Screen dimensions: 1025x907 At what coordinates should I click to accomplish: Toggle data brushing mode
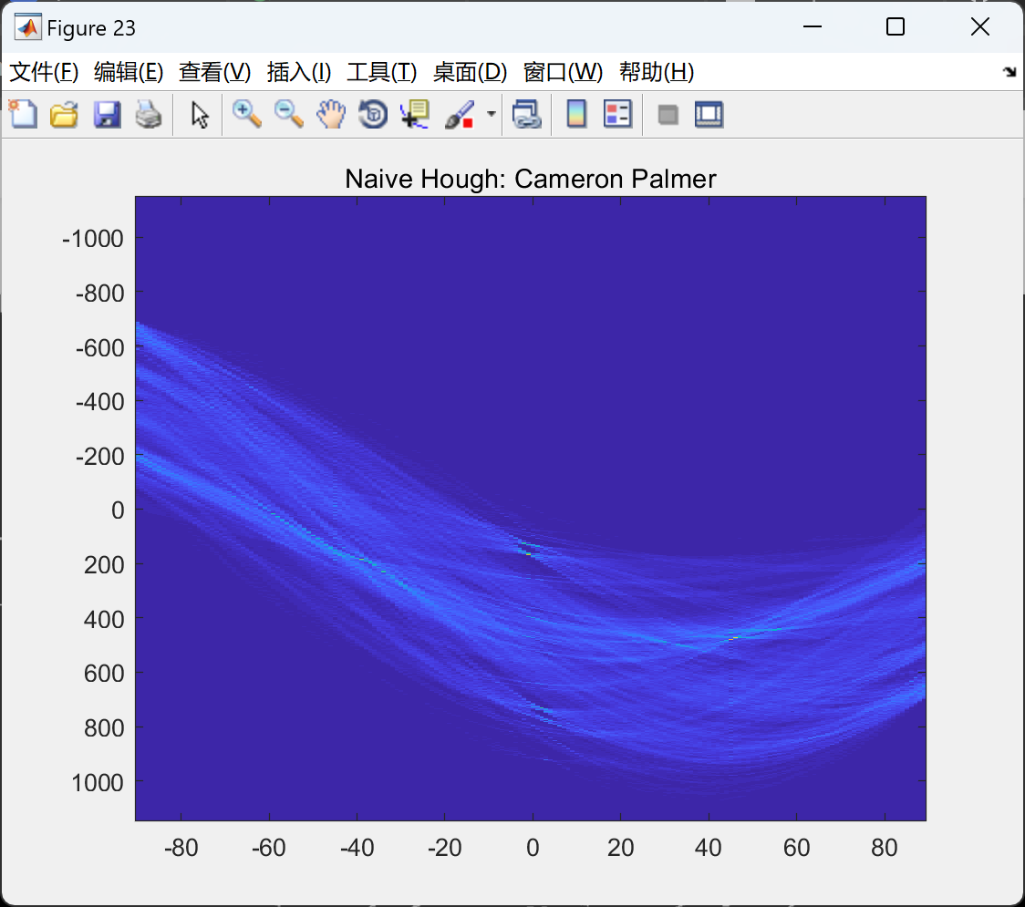coord(458,114)
